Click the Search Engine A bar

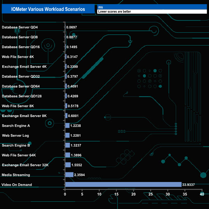coord(67,126)
